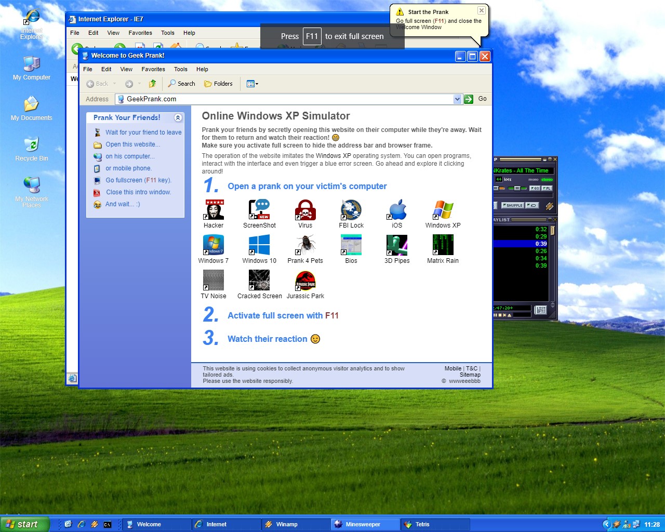Select highlighted 0:39 playlist track

pyautogui.click(x=521, y=244)
